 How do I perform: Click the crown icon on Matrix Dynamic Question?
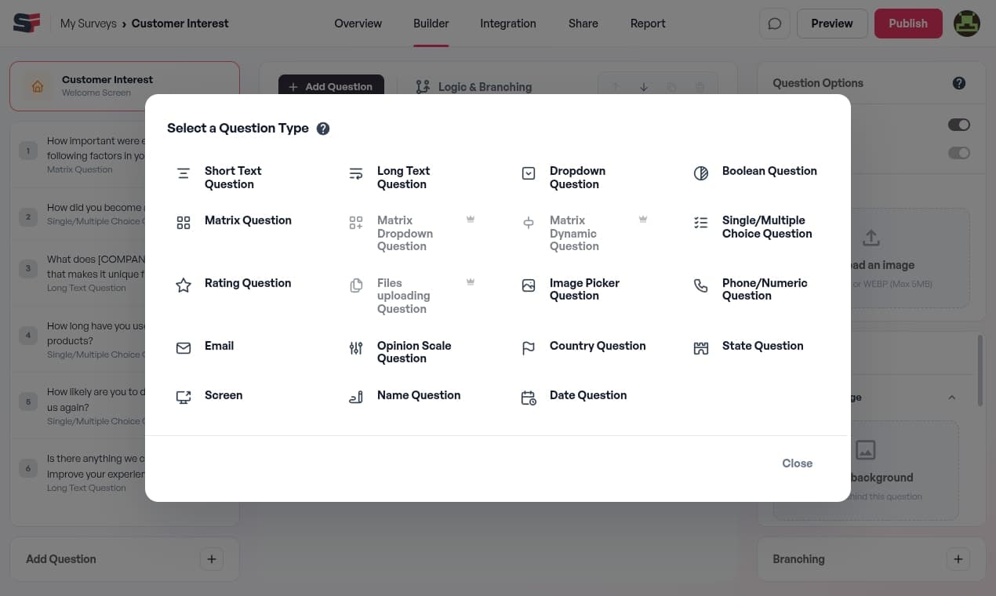pos(643,220)
